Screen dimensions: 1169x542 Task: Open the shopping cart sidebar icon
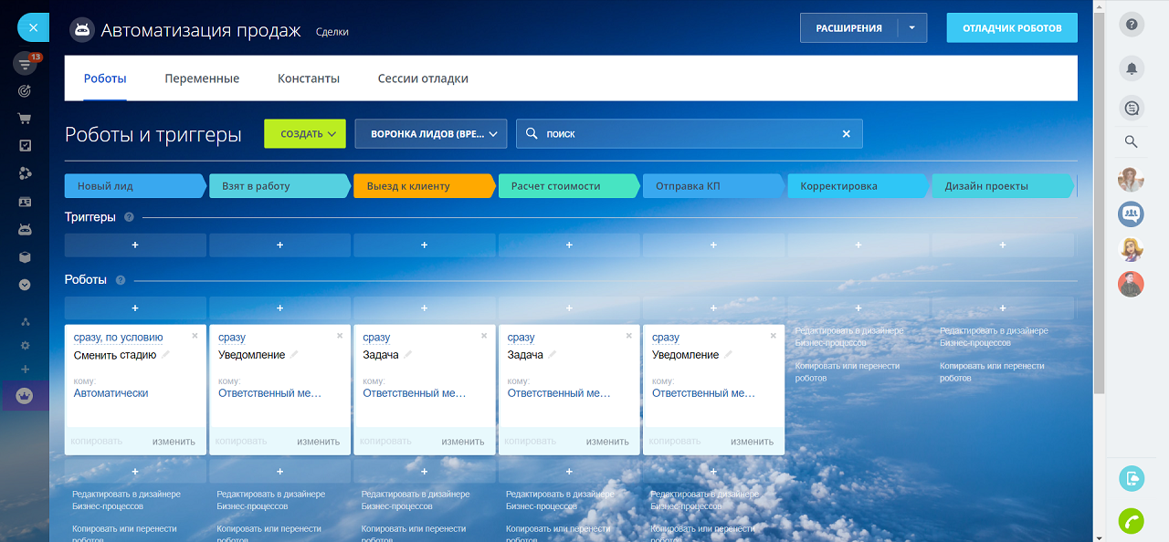coord(25,119)
